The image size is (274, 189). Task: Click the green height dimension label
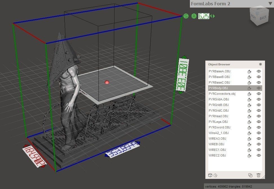point(183,75)
